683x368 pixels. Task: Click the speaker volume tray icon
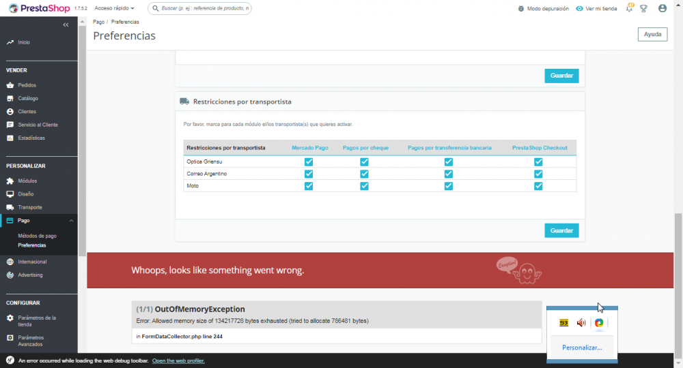[x=581, y=323]
